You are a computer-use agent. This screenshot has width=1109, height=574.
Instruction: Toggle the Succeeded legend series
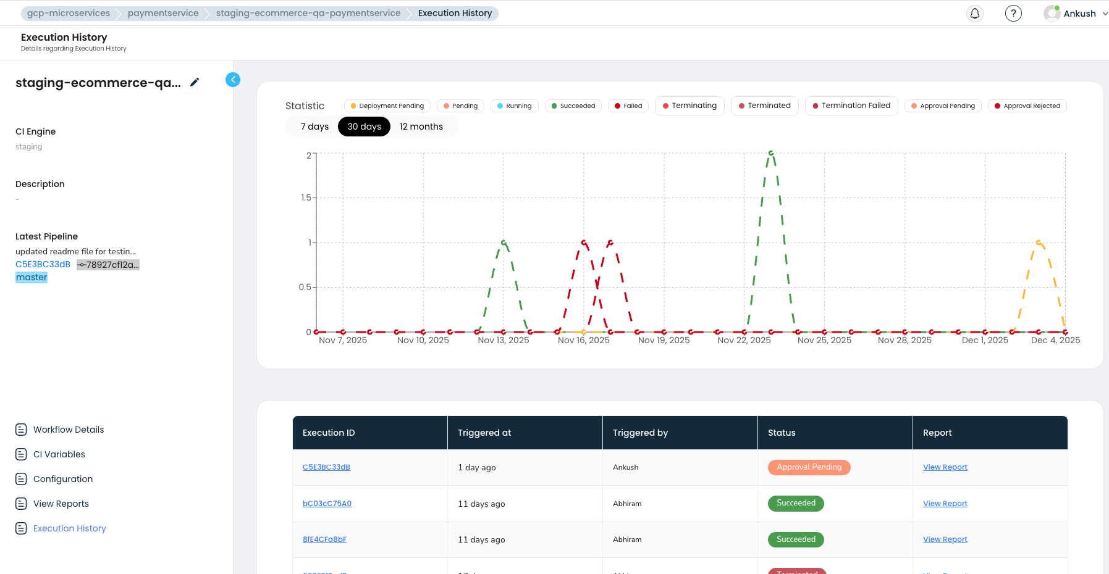[x=573, y=106]
